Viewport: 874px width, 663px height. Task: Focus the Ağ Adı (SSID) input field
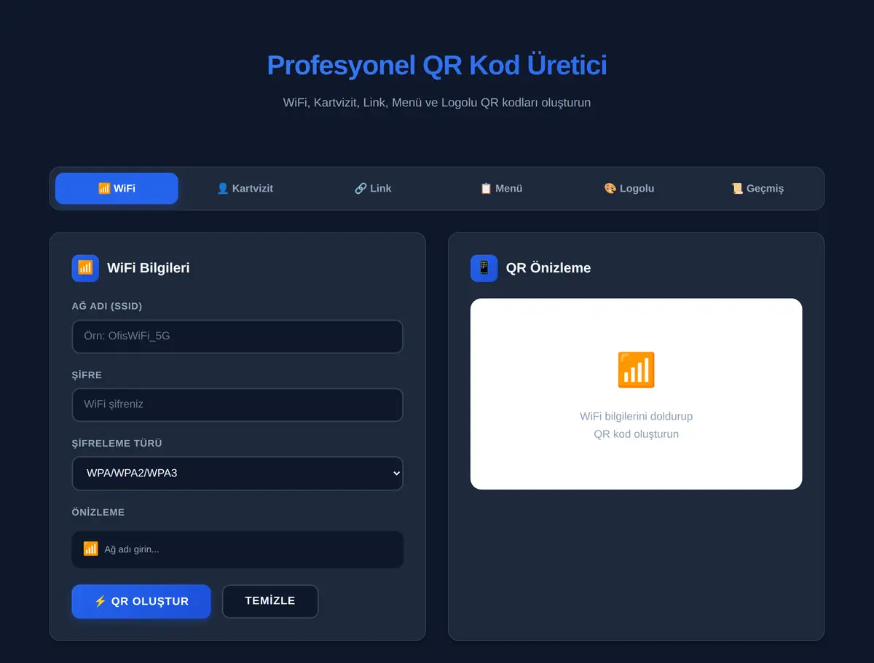coord(237,337)
